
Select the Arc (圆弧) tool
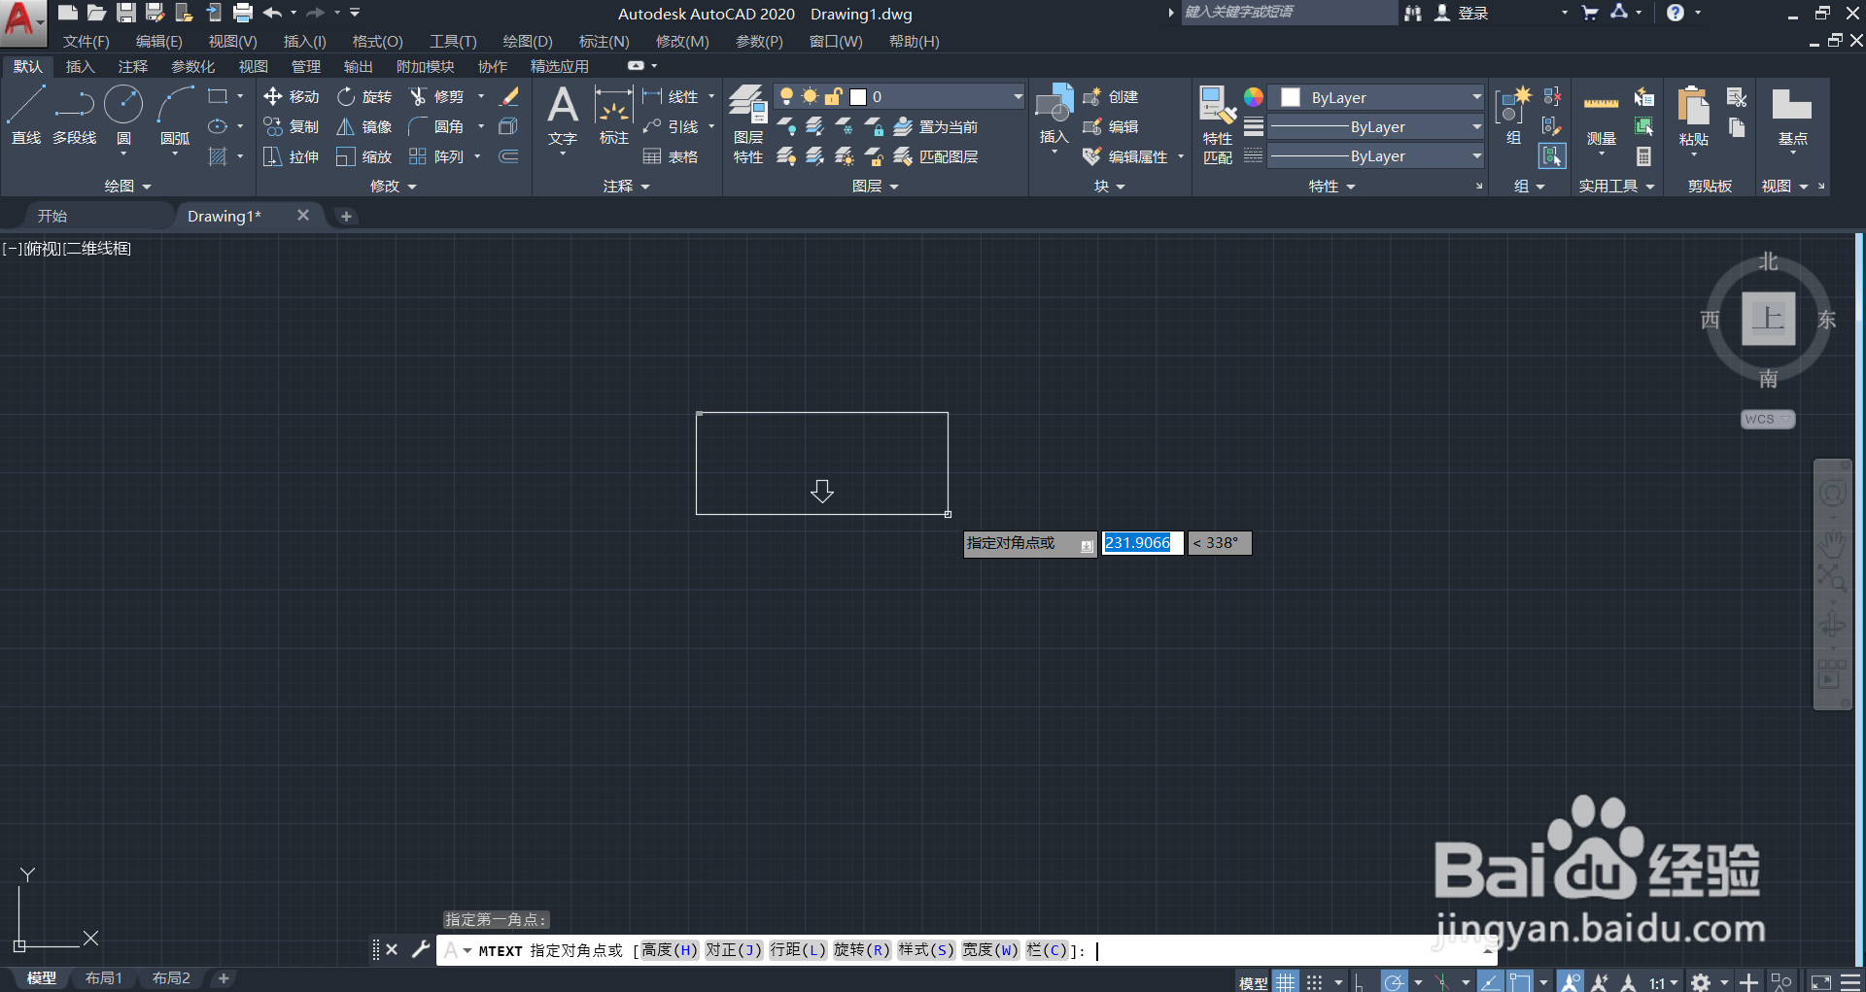point(175,115)
